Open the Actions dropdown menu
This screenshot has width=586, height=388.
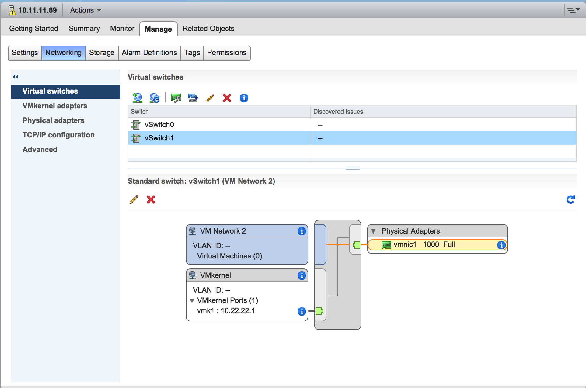(x=85, y=10)
